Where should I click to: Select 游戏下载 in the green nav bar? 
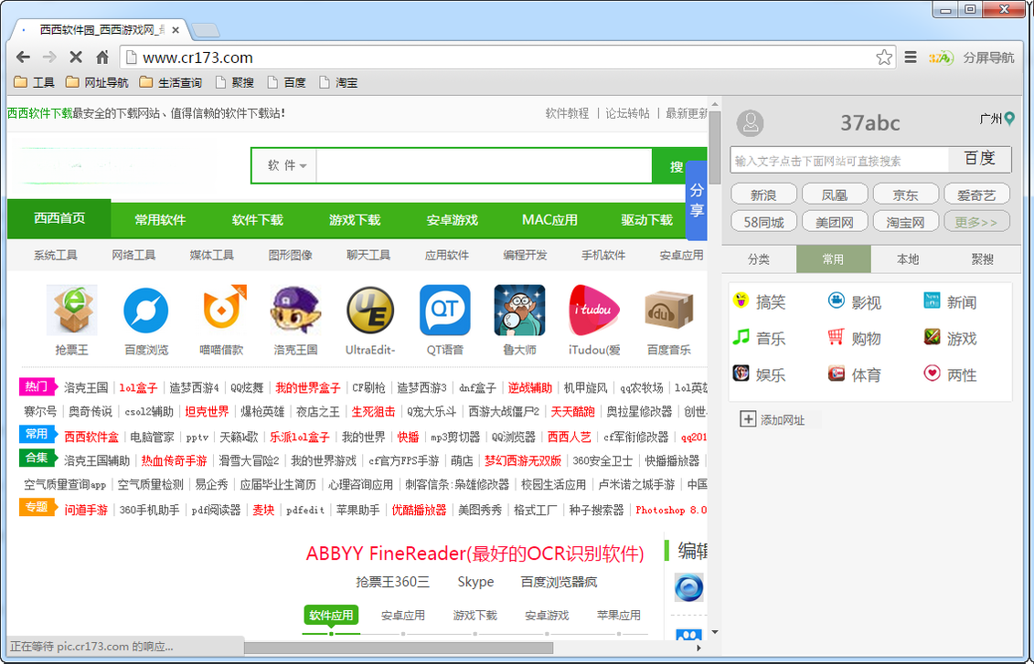355,220
